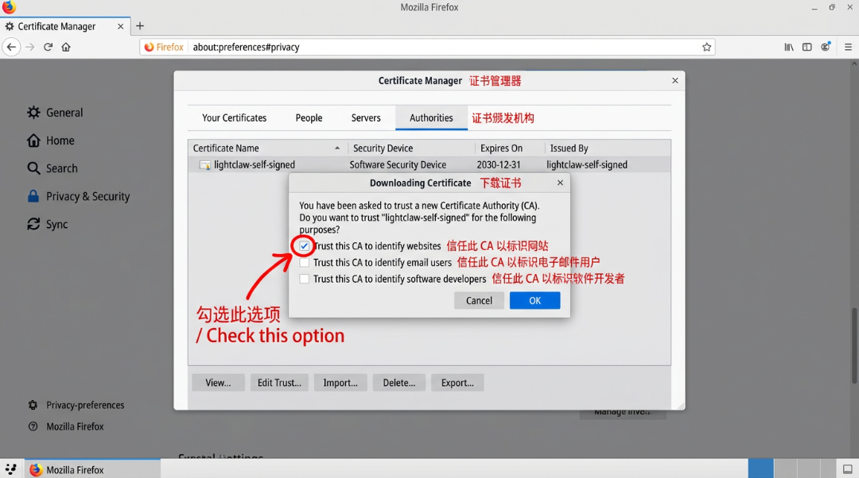Image resolution: width=859 pixels, height=478 pixels.
Task: Click the Sync arrows icon in sidebar
Action: point(33,224)
